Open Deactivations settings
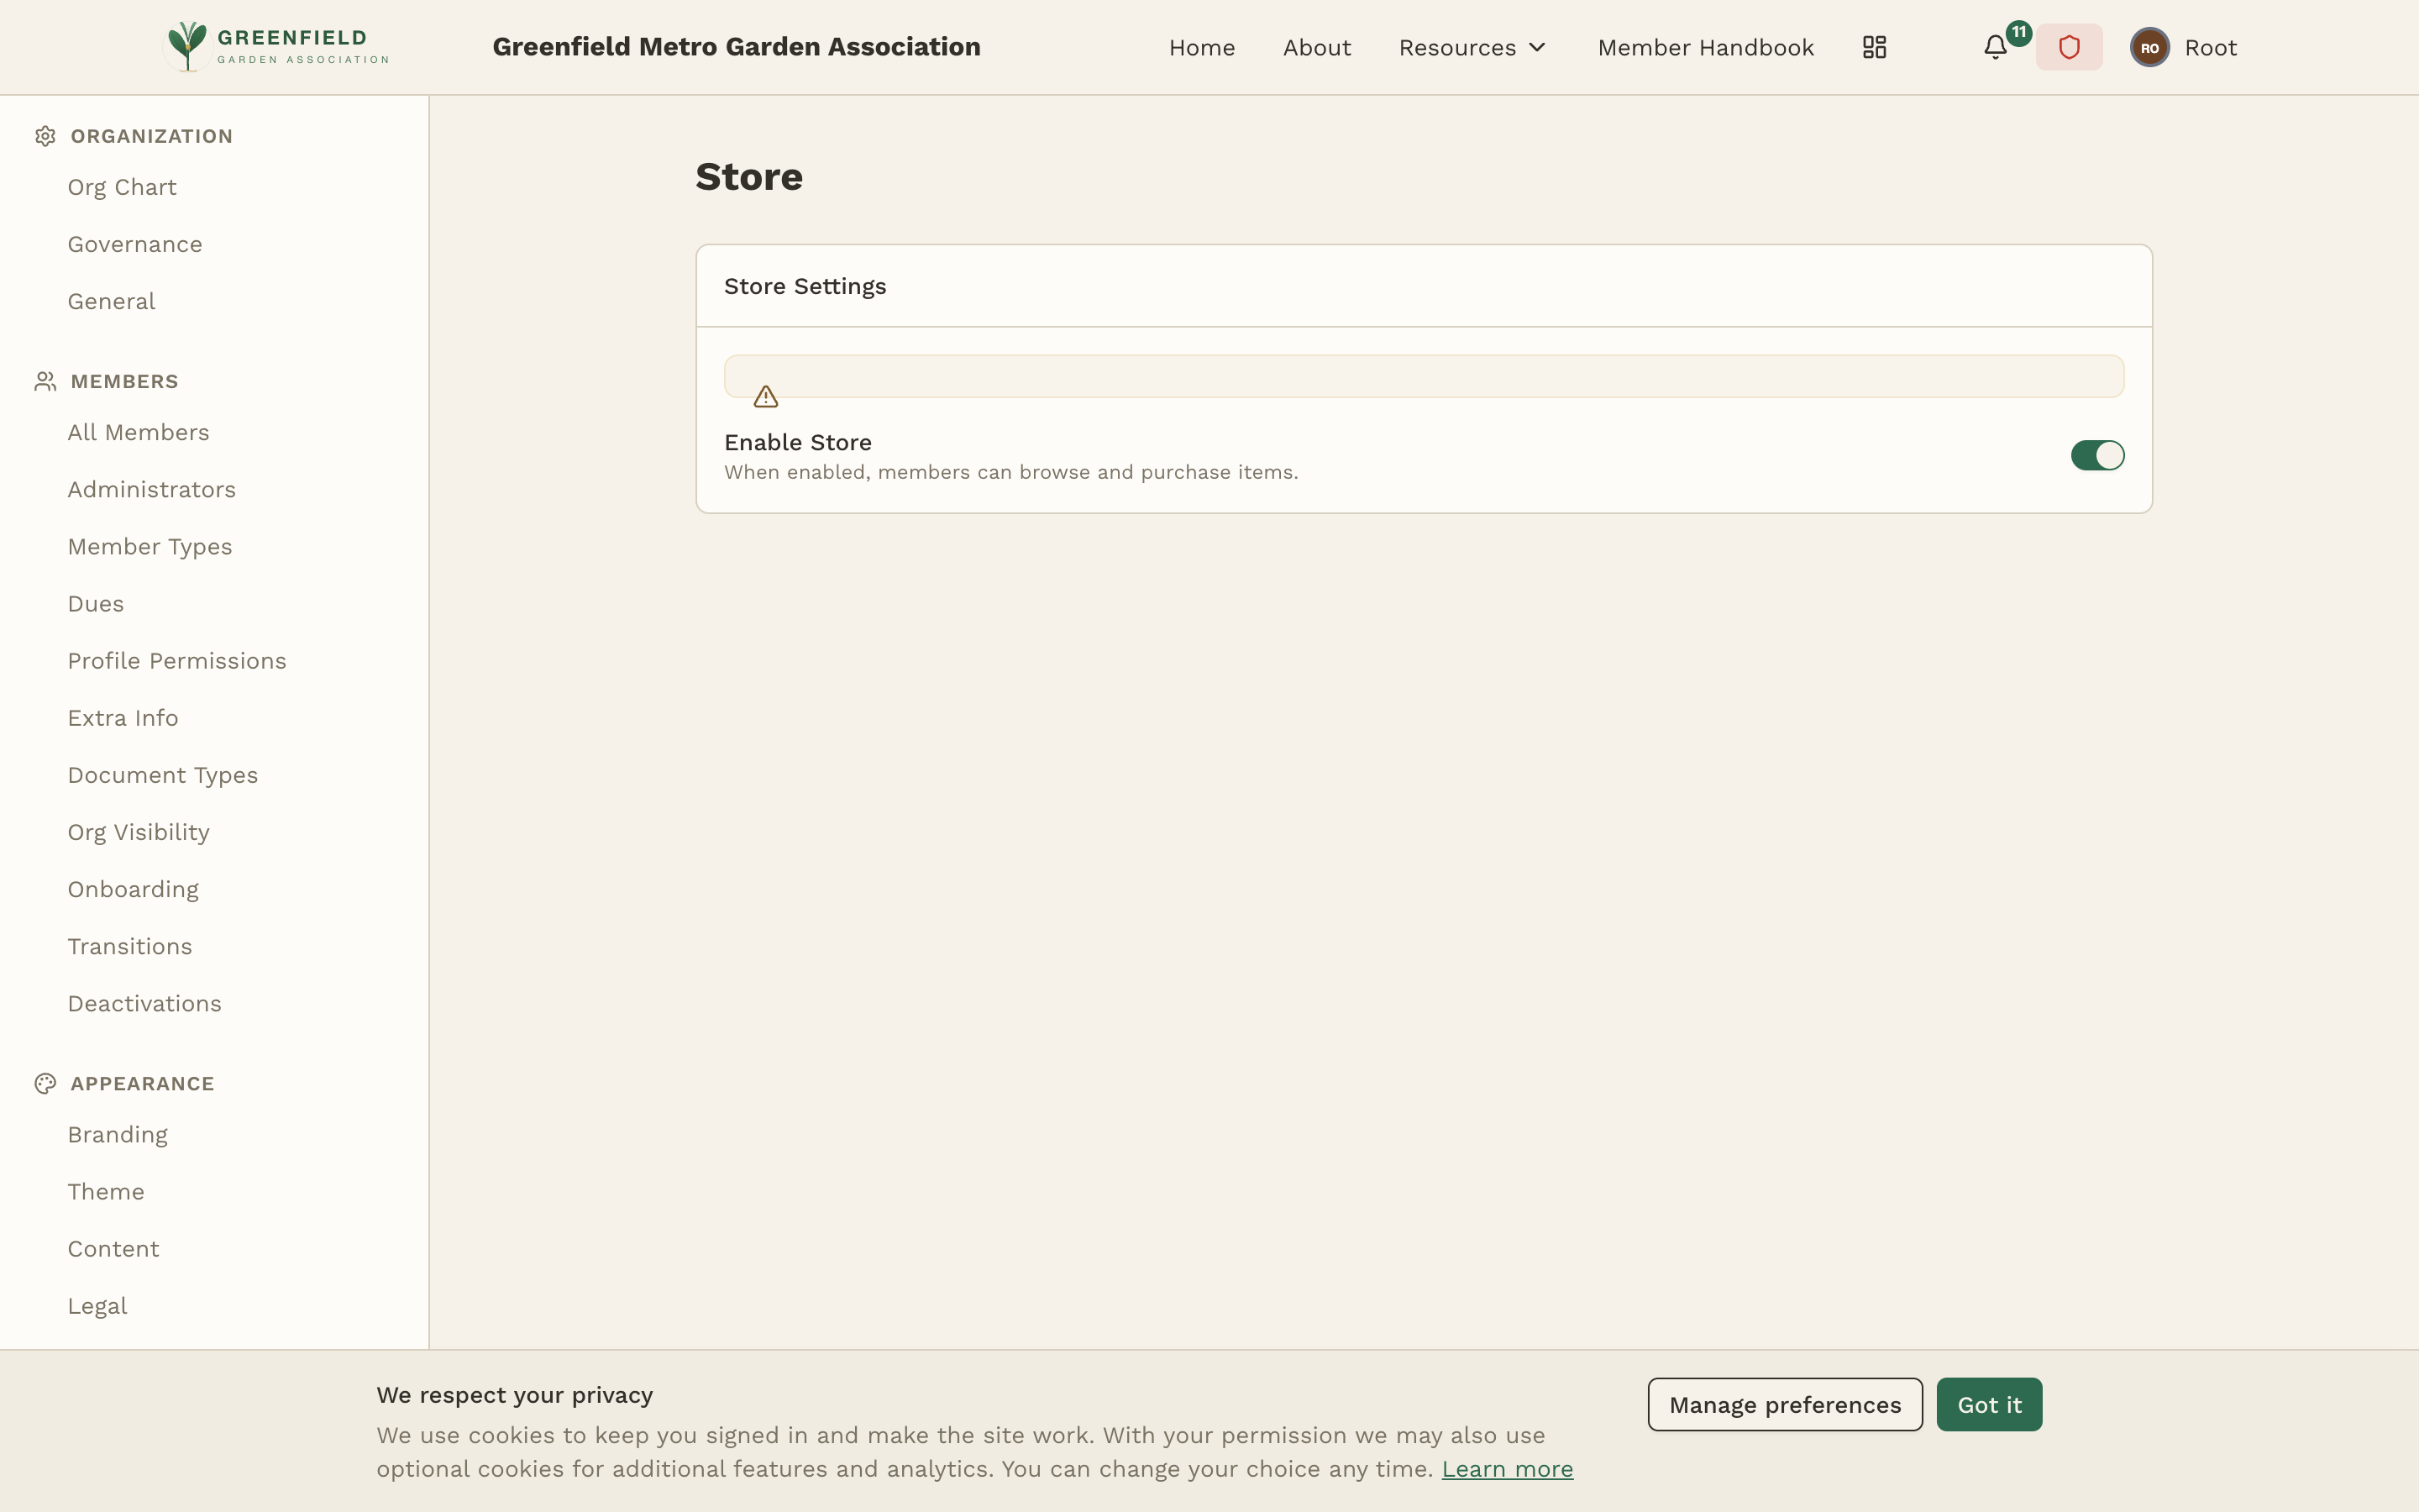The width and height of the screenshot is (2419, 1512). tap(145, 1003)
